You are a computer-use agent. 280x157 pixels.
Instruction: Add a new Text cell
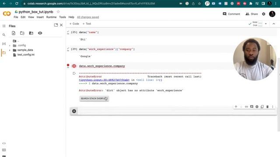pos(87,24)
